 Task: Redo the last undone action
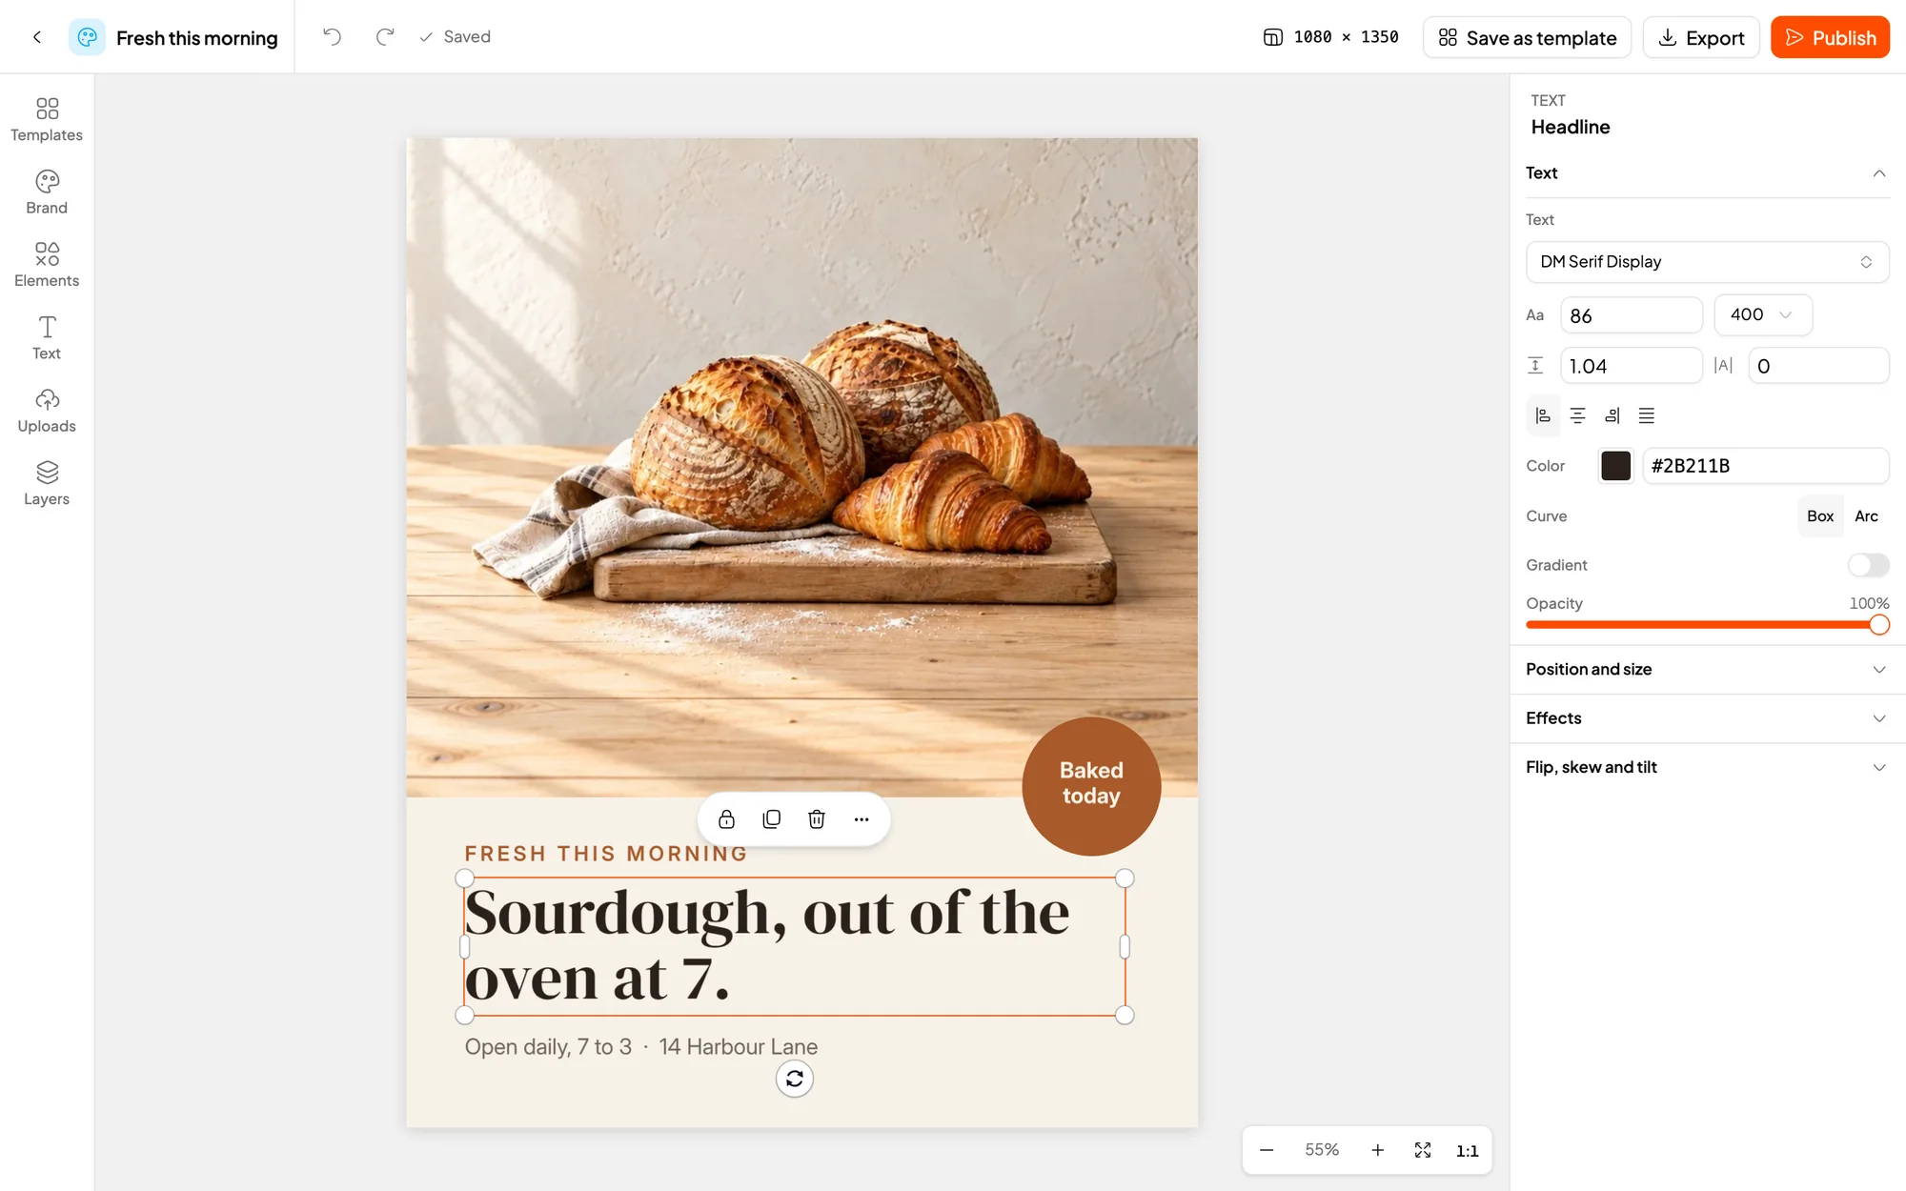pos(385,37)
